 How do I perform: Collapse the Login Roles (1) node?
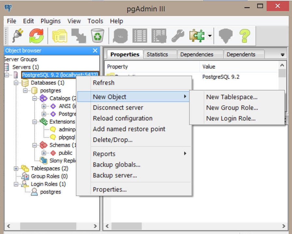[x=16, y=184]
